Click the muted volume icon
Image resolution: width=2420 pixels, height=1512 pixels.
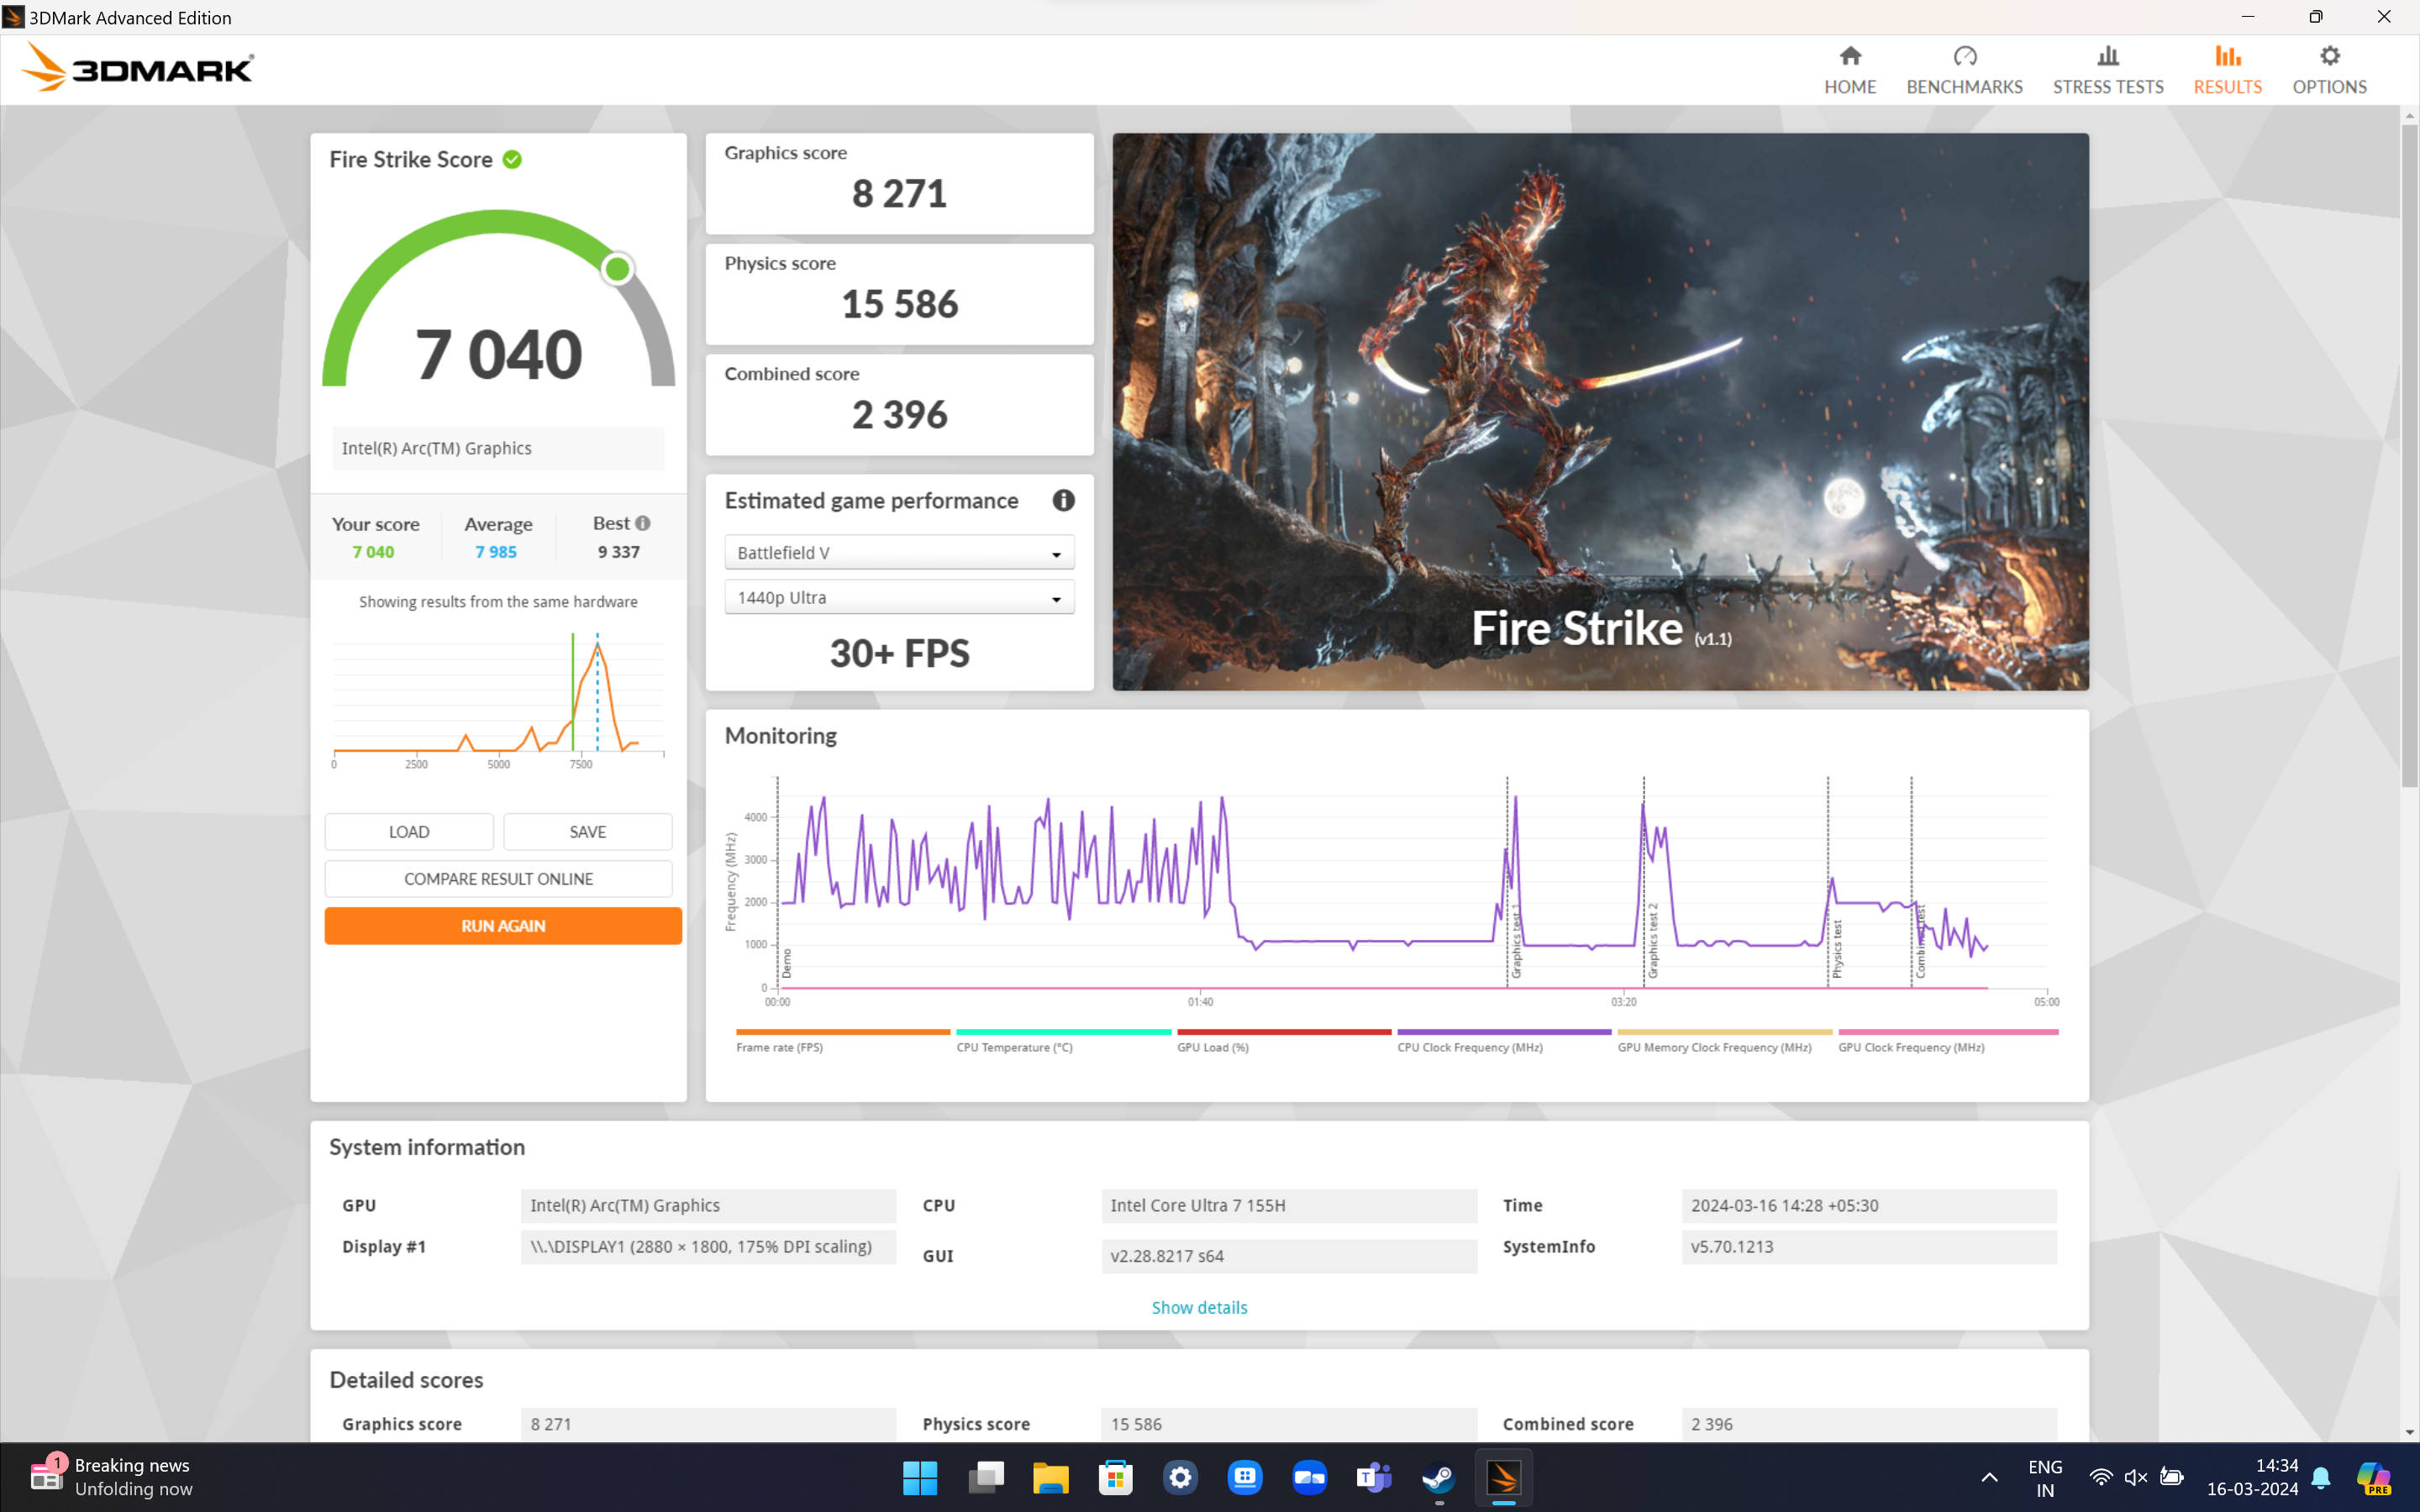click(x=2135, y=1477)
